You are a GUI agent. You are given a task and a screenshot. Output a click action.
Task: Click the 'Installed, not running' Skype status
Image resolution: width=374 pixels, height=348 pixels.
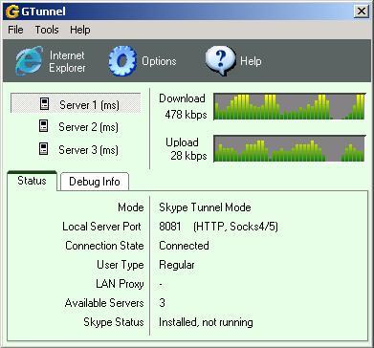[x=206, y=322]
